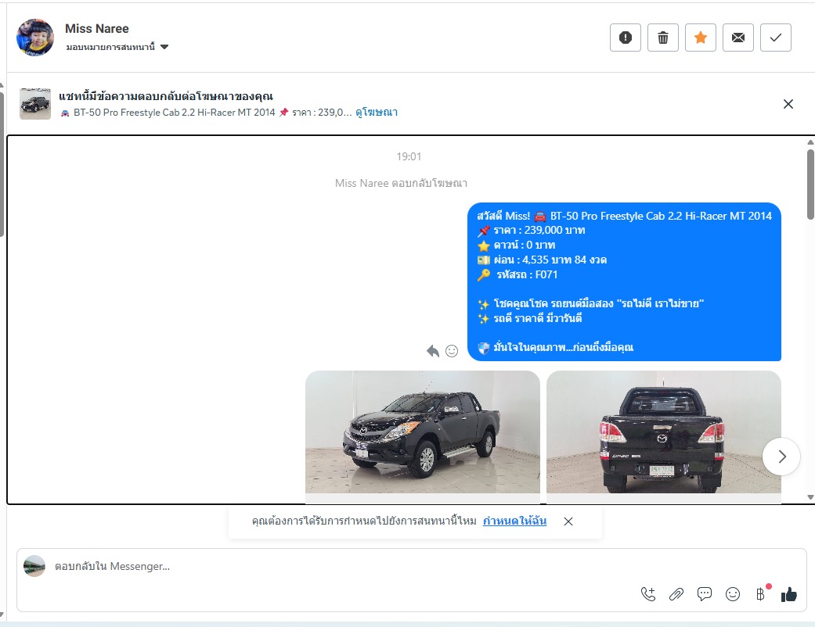Click 'Miss Naree ตอบกลับโฆษณา' status text
815x627 pixels.
(x=401, y=183)
